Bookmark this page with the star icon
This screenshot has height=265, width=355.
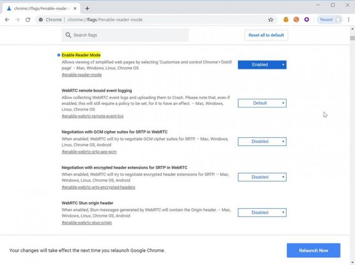click(270, 20)
